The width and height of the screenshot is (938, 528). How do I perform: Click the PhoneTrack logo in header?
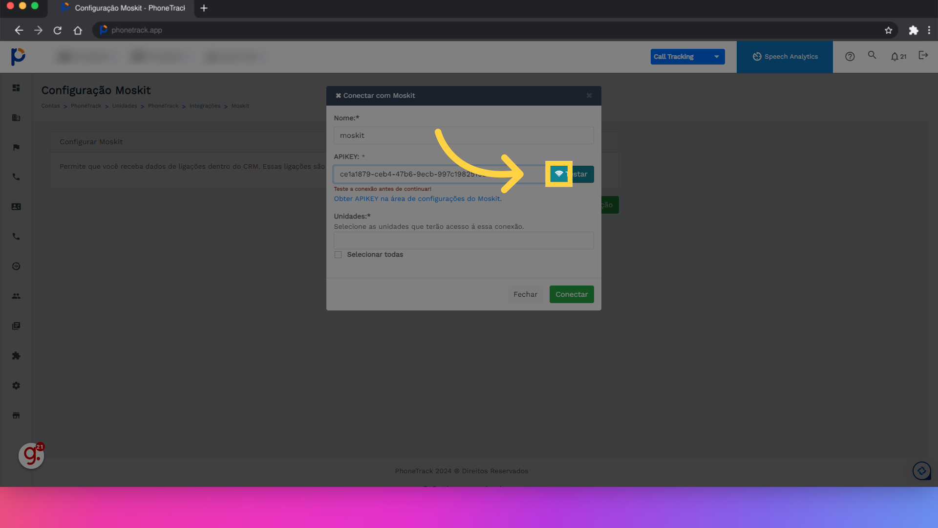click(18, 57)
